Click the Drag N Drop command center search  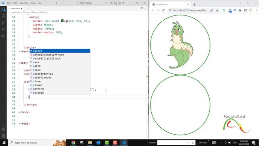tap(85, 3)
